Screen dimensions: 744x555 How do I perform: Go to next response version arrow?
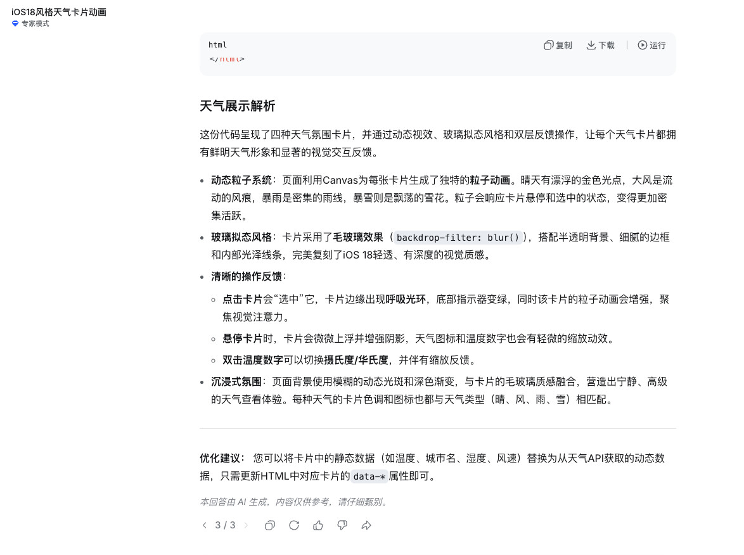pyautogui.click(x=246, y=525)
